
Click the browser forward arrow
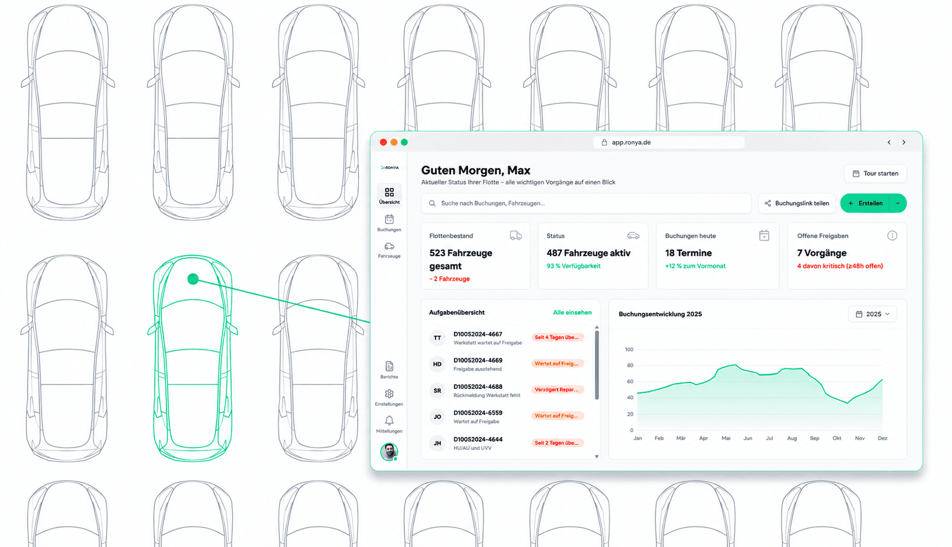[x=904, y=142]
